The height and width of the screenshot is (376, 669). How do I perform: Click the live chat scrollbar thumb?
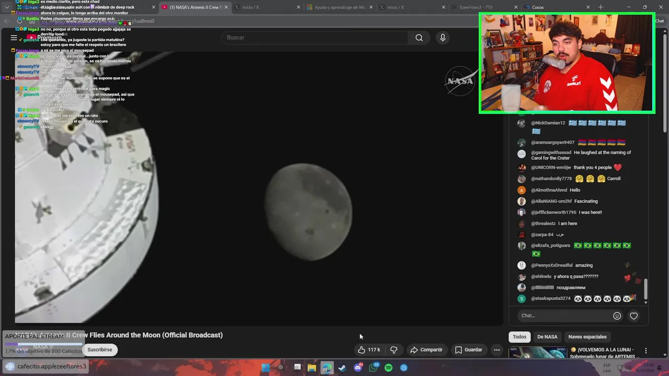pos(646,288)
